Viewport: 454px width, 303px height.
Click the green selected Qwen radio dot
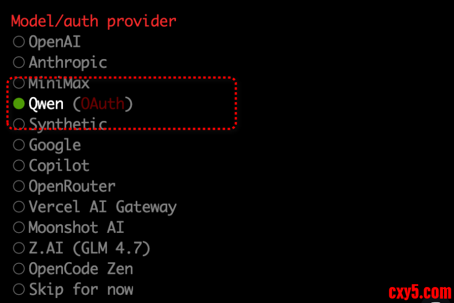tap(19, 103)
